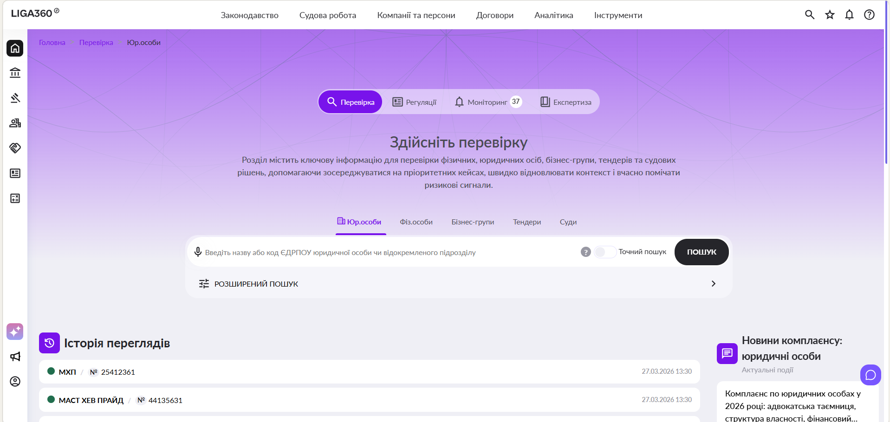The height and width of the screenshot is (422, 890).
Task: Click the LIGA360 logo
Action: pyautogui.click(x=35, y=13)
